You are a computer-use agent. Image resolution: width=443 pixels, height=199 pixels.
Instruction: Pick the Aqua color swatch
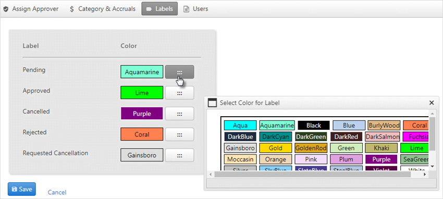point(240,126)
